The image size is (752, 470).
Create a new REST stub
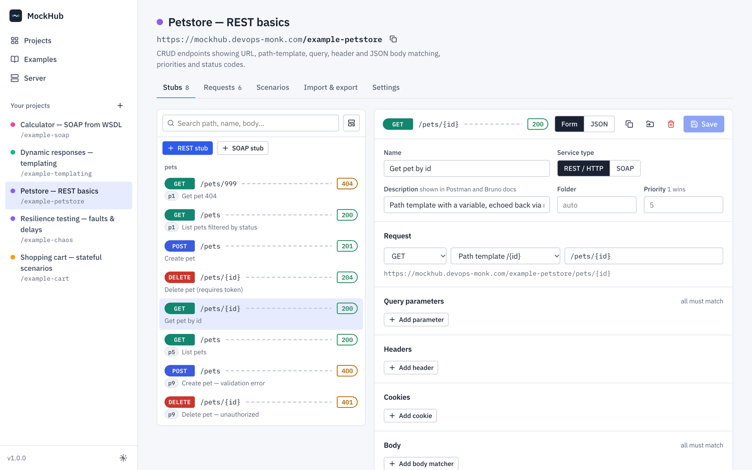tap(188, 148)
